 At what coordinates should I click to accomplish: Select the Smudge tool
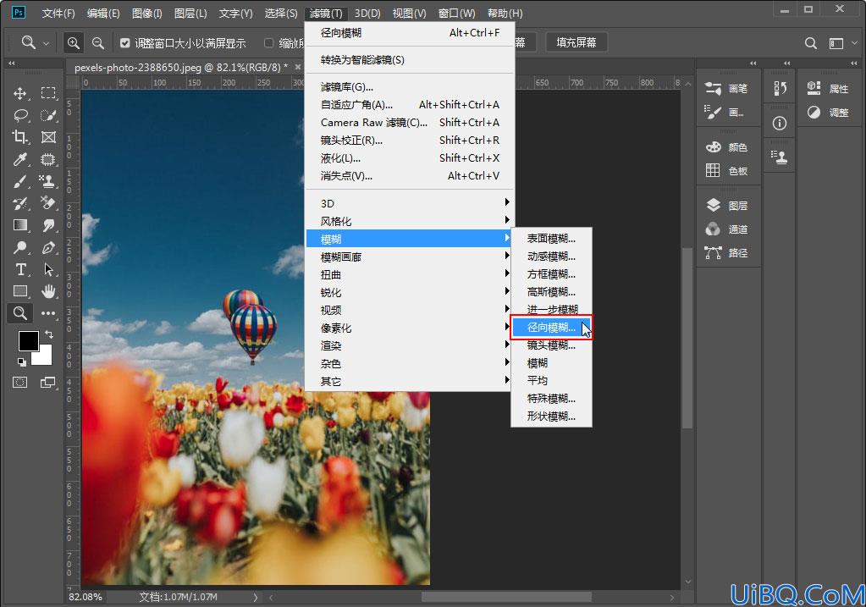pos(48,225)
